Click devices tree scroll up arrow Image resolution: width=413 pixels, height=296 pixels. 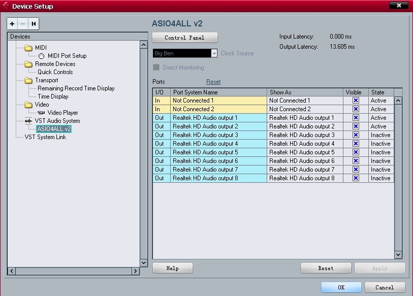[144, 45]
